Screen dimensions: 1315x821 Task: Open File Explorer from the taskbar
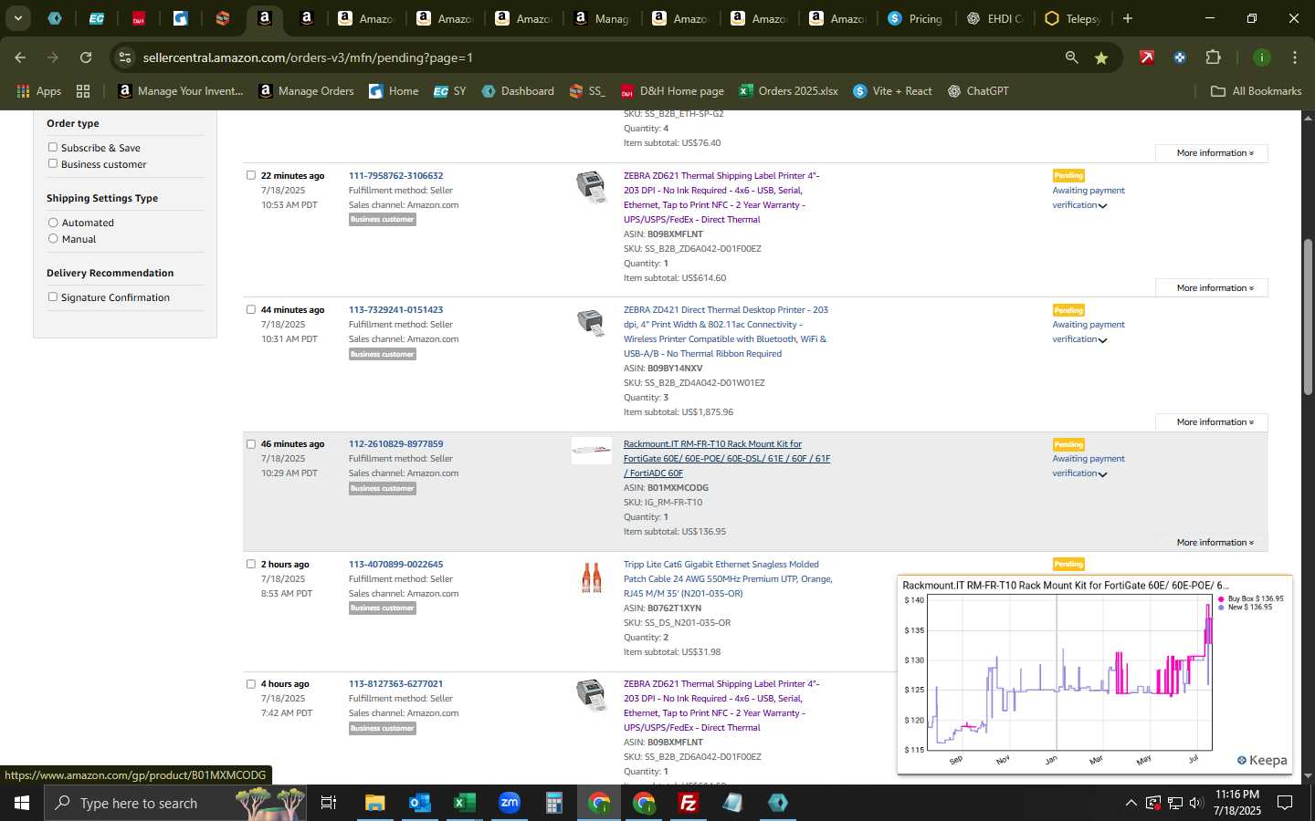click(375, 803)
